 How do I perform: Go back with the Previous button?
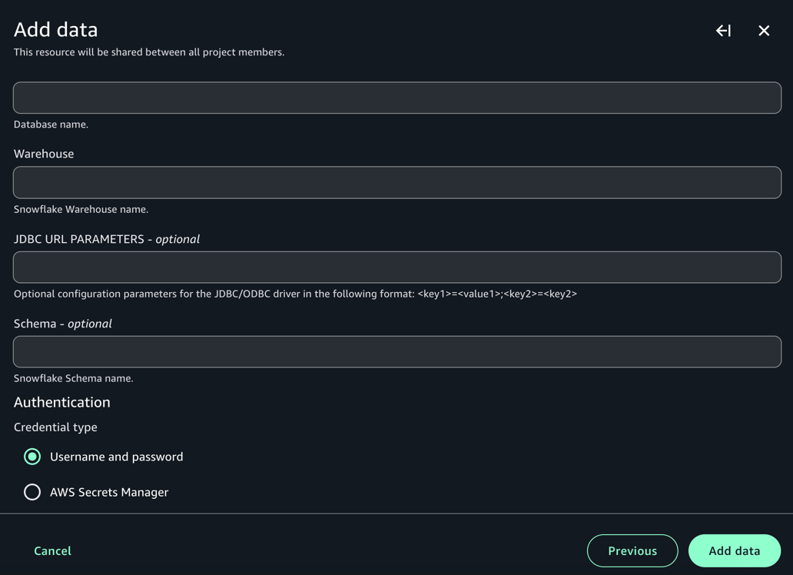[x=632, y=550]
